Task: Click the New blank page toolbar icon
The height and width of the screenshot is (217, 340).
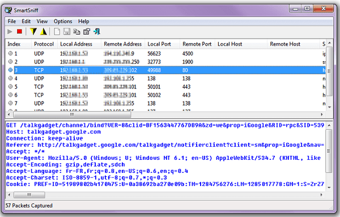Action: (57, 32)
